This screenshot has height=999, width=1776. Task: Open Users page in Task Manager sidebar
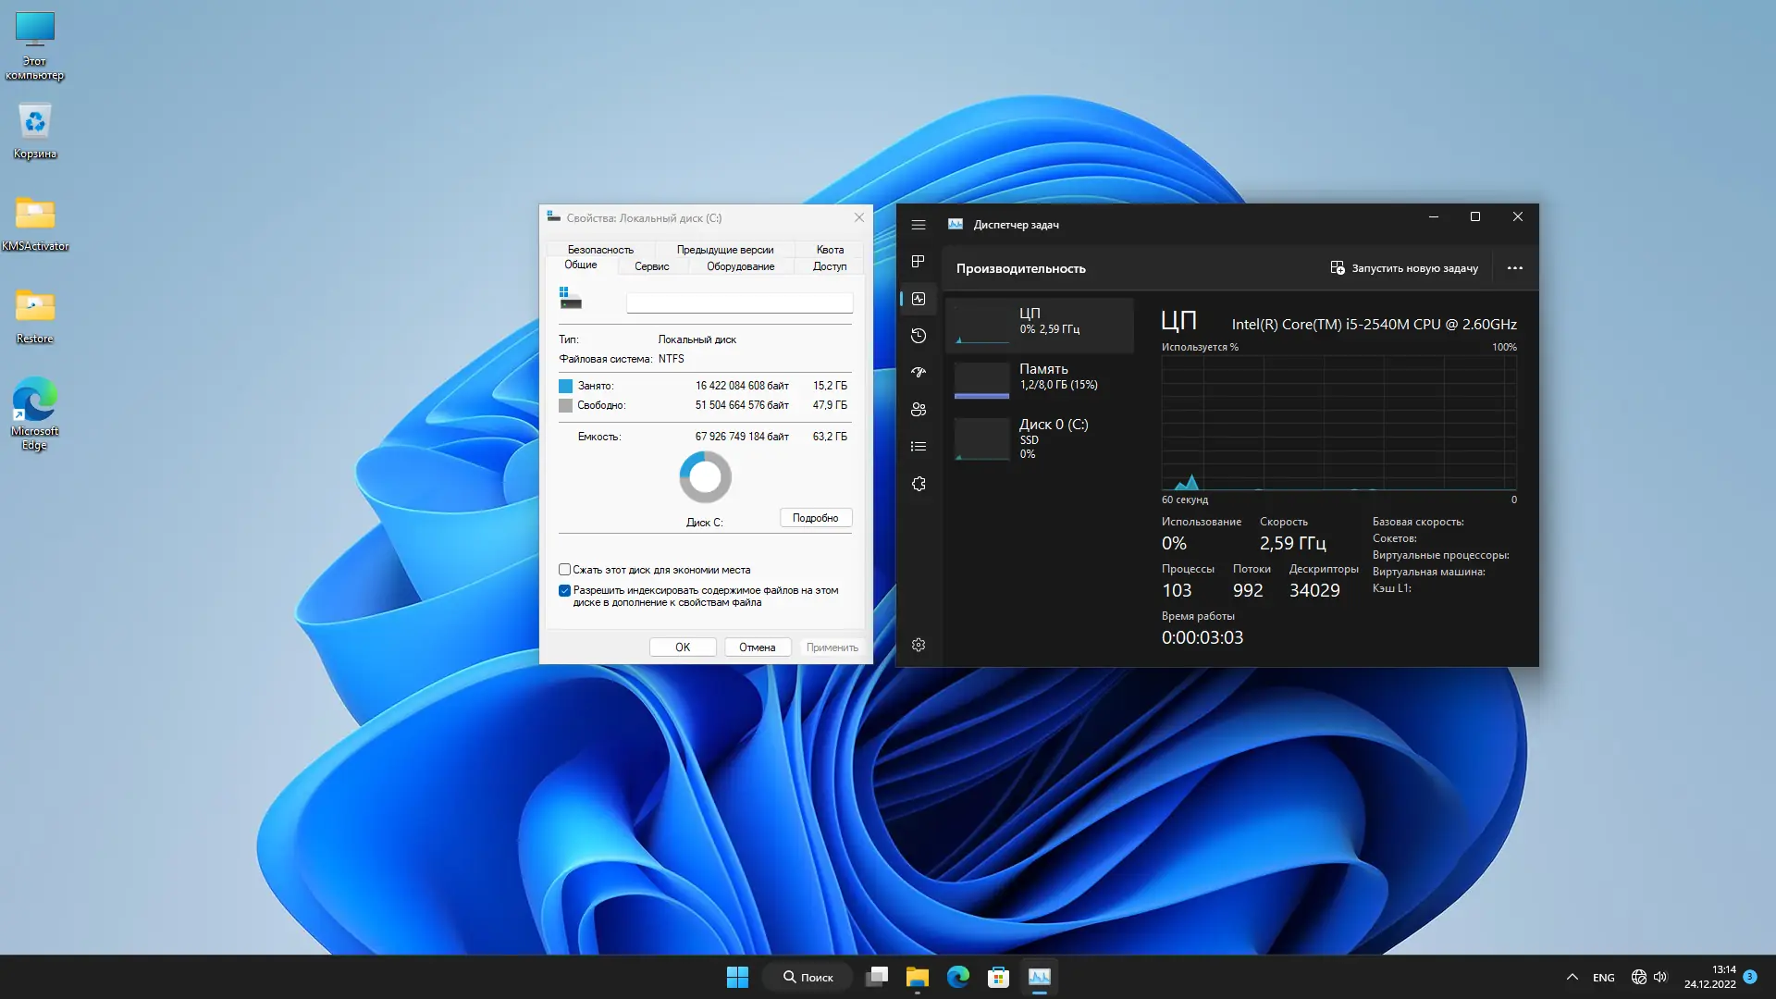(x=918, y=410)
